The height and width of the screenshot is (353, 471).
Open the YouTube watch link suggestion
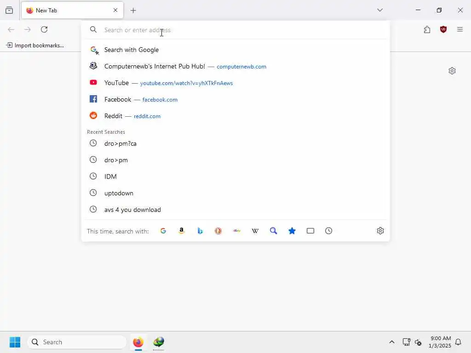click(235, 83)
